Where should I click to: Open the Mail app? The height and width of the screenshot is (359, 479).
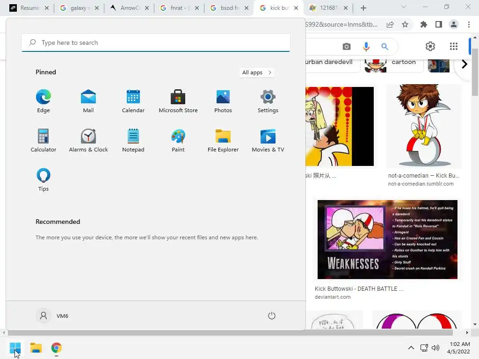point(88,101)
